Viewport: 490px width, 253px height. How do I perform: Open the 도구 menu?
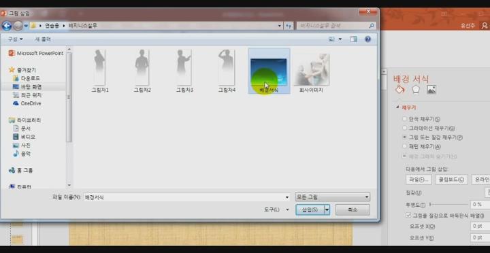click(276, 210)
